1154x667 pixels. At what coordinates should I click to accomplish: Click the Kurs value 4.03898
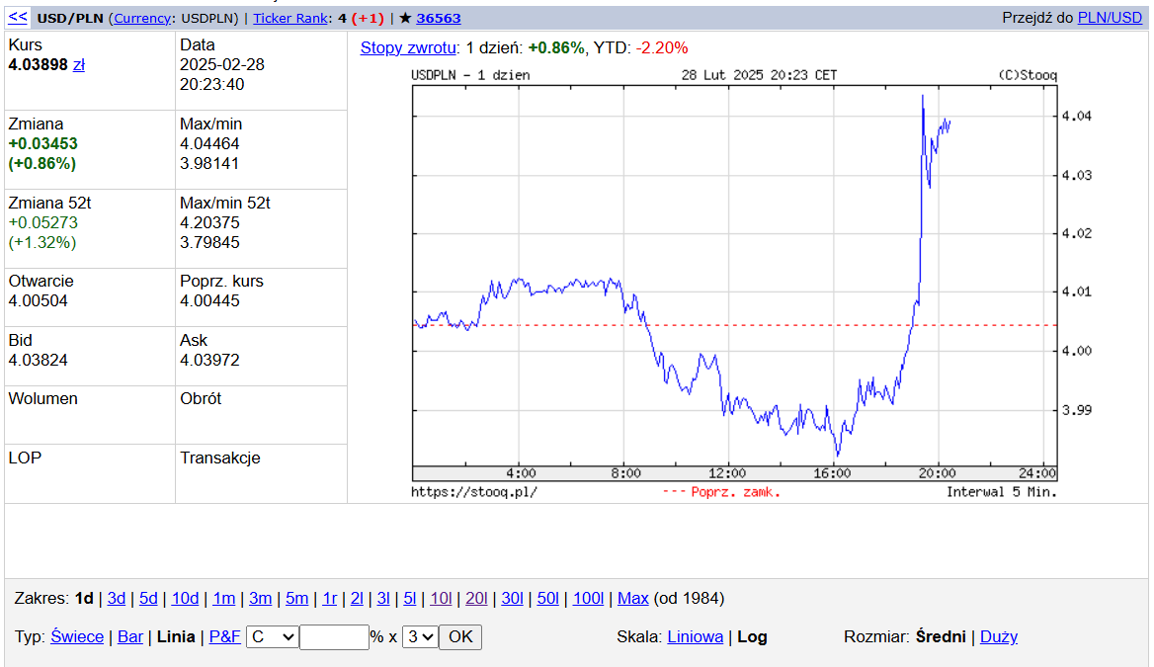(38, 65)
